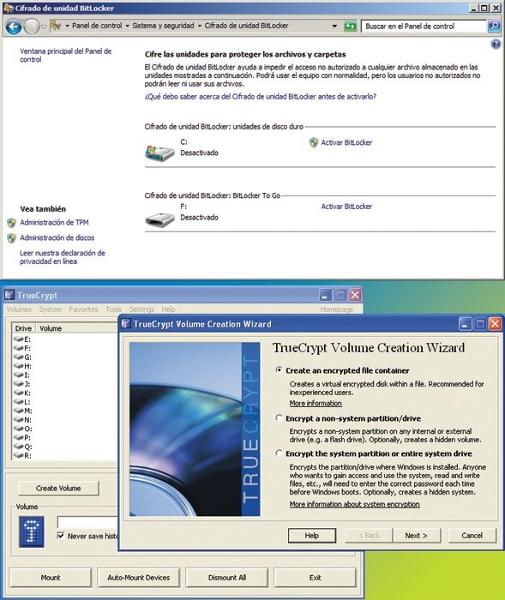Click drive E: icon in TrueCrypt list

[18, 339]
